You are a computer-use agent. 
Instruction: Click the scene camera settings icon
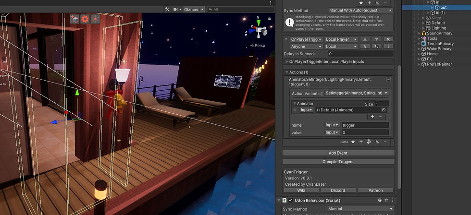[x=176, y=9]
